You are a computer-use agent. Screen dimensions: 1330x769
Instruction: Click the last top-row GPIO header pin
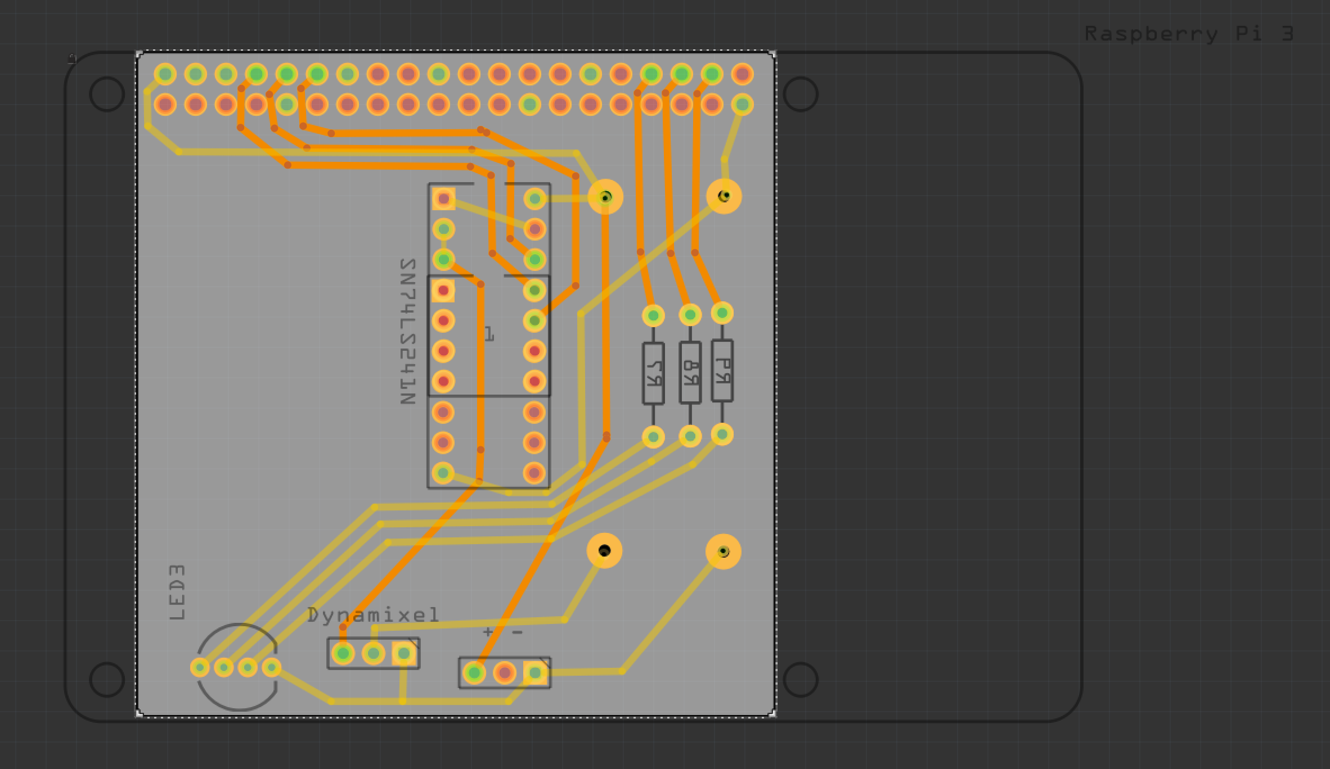tap(742, 74)
